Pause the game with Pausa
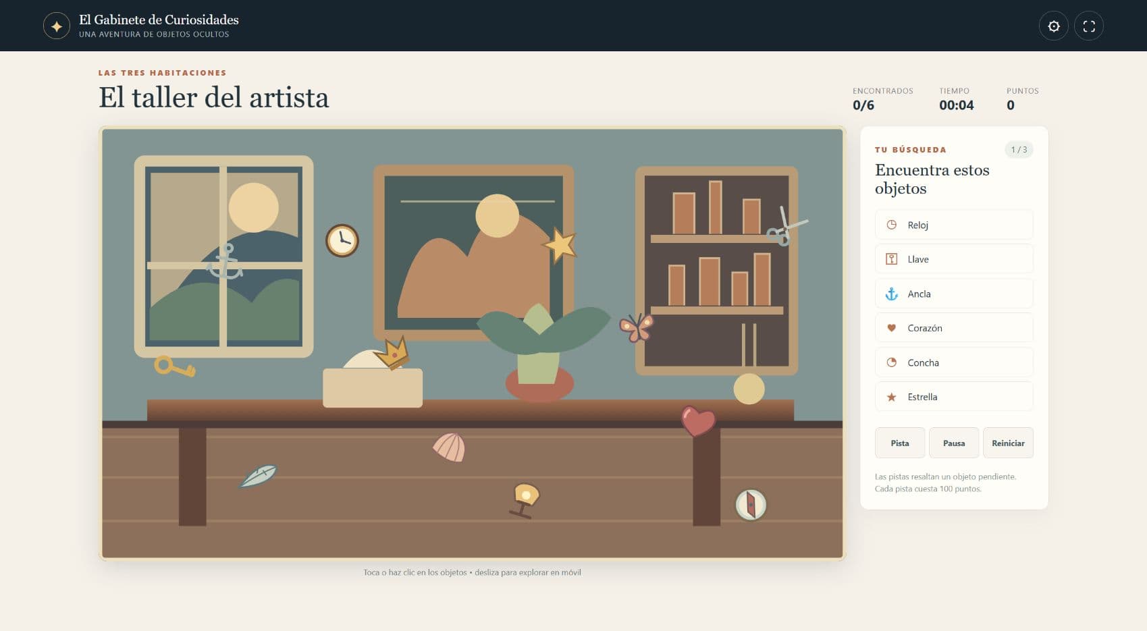The height and width of the screenshot is (631, 1147). coord(953,443)
